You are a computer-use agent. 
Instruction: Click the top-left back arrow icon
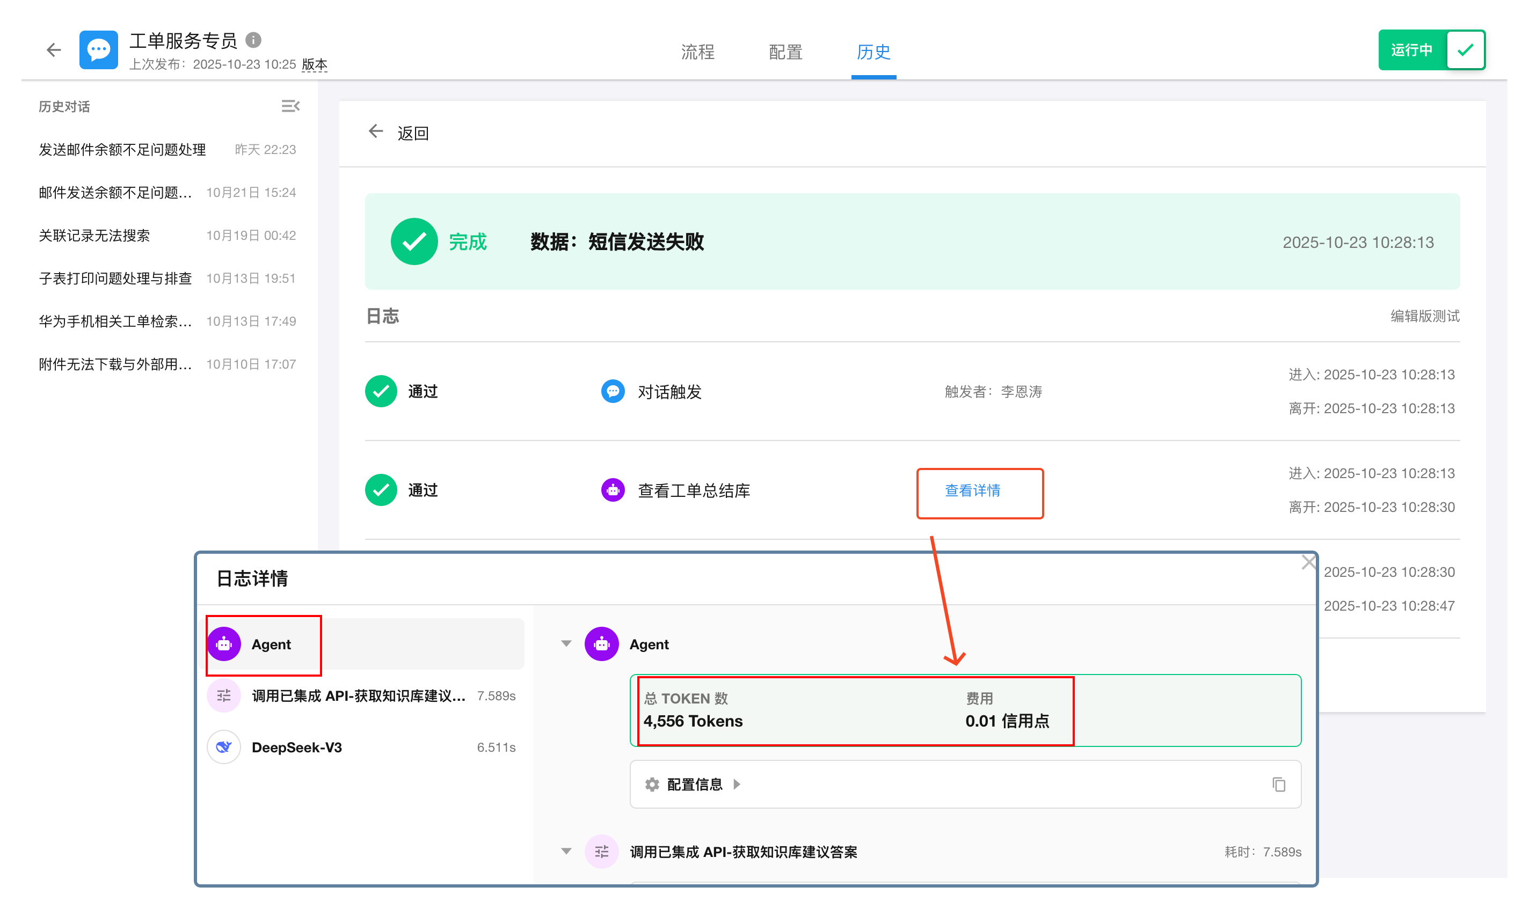[54, 49]
